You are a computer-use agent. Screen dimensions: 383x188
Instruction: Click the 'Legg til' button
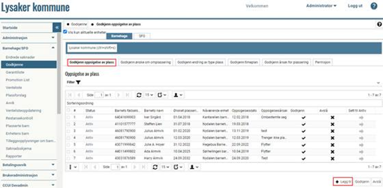click(x=343, y=181)
